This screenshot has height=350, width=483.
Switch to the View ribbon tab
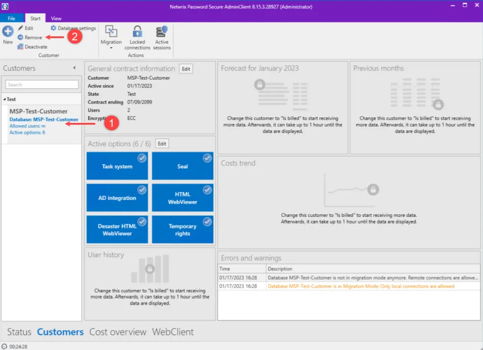(x=56, y=18)
